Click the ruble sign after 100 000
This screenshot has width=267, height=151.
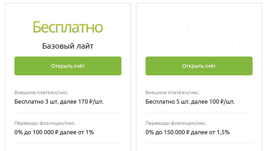57,132
